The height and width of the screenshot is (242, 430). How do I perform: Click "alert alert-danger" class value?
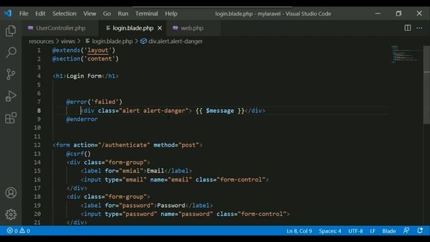(x=154, y=110)
